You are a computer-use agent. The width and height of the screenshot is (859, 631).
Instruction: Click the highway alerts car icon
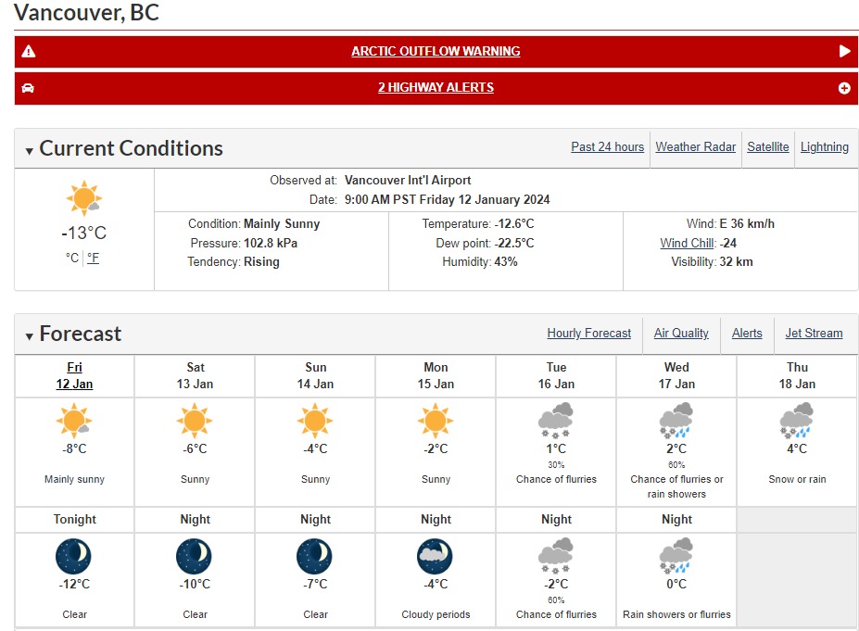tap(29, 88)
